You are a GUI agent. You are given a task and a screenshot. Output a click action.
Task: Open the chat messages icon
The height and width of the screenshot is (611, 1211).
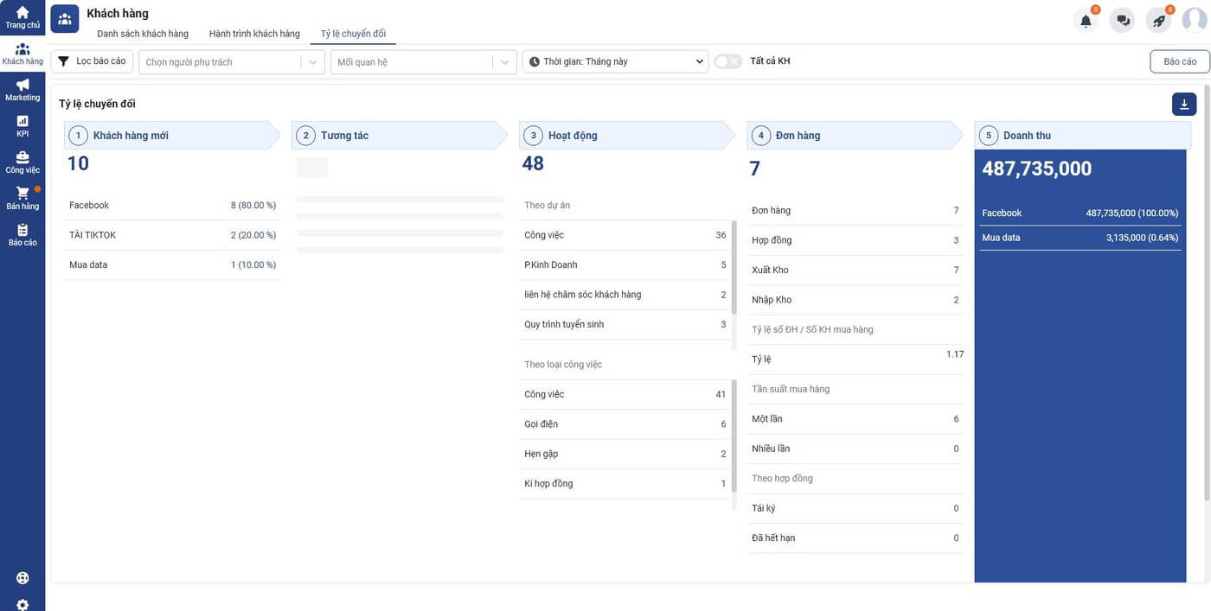point(1123,21)
